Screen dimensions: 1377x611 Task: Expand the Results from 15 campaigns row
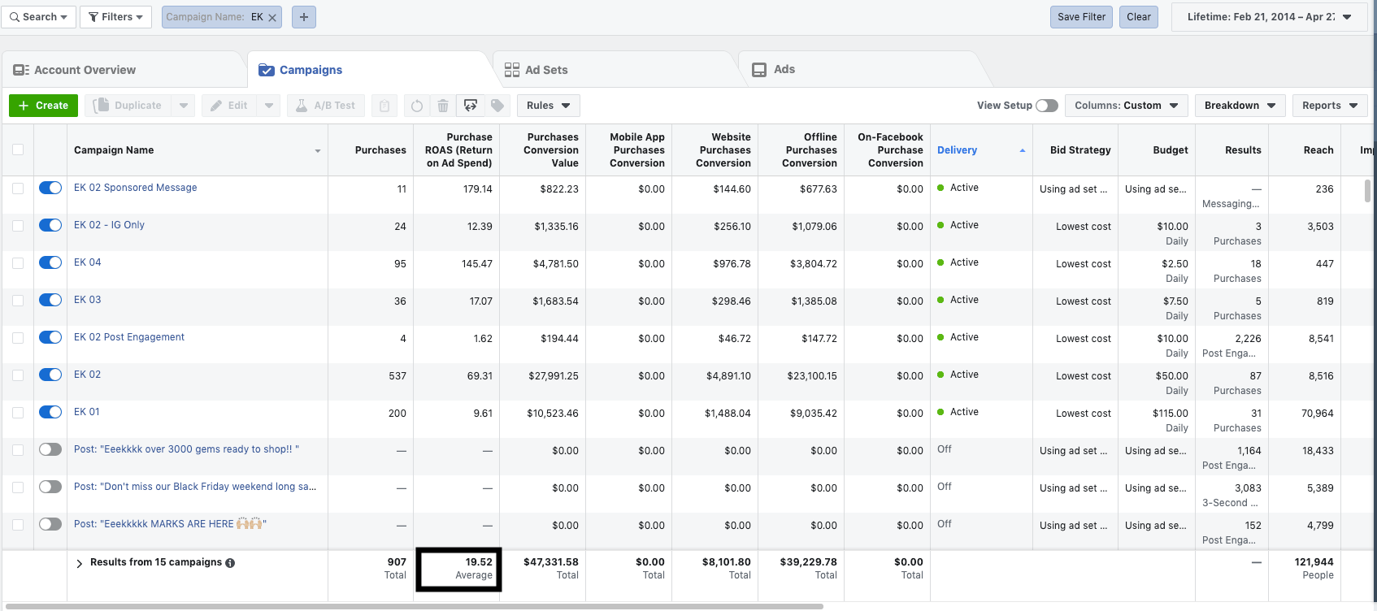(x=79, y=563)
